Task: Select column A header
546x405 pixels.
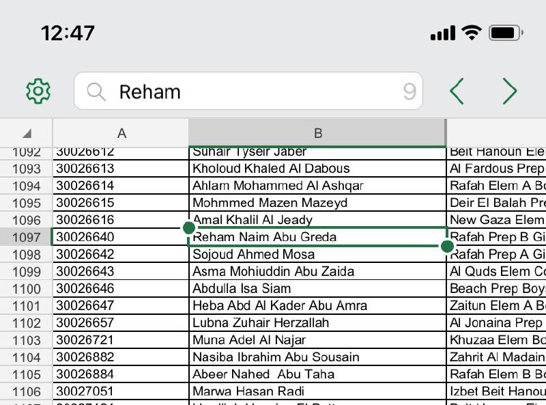Action: click(x=121, y=133)
